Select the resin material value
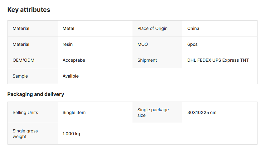260x148 pixels. tap(67, 44)
